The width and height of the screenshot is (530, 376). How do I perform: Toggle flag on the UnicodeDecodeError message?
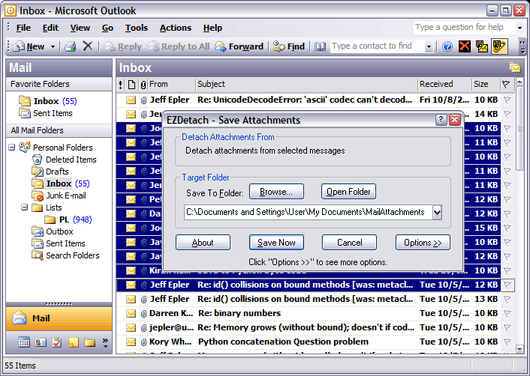point(507,100)
